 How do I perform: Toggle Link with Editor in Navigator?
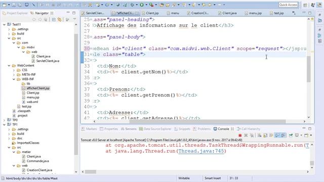click(60, 20)
